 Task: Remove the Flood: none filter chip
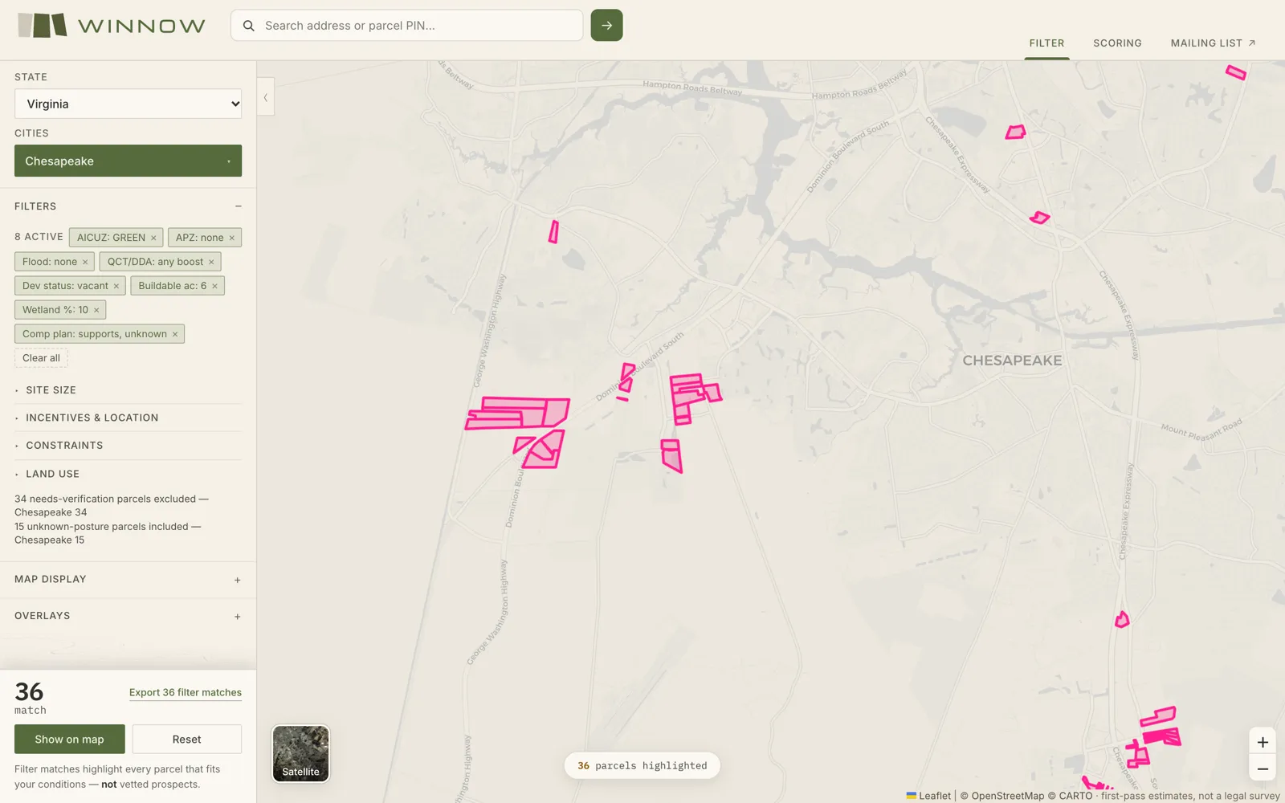click(x=85, y=262)
